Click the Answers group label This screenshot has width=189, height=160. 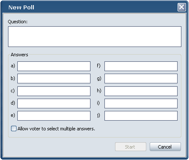[19, 55]
